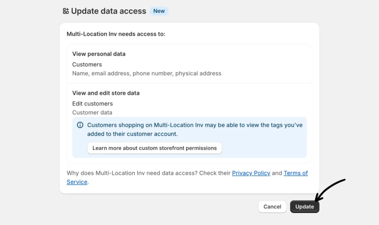Click the Edit customers permission label
Image resolution: width=379 pixels, height=225 pixels.
click(x=93, y=103)
